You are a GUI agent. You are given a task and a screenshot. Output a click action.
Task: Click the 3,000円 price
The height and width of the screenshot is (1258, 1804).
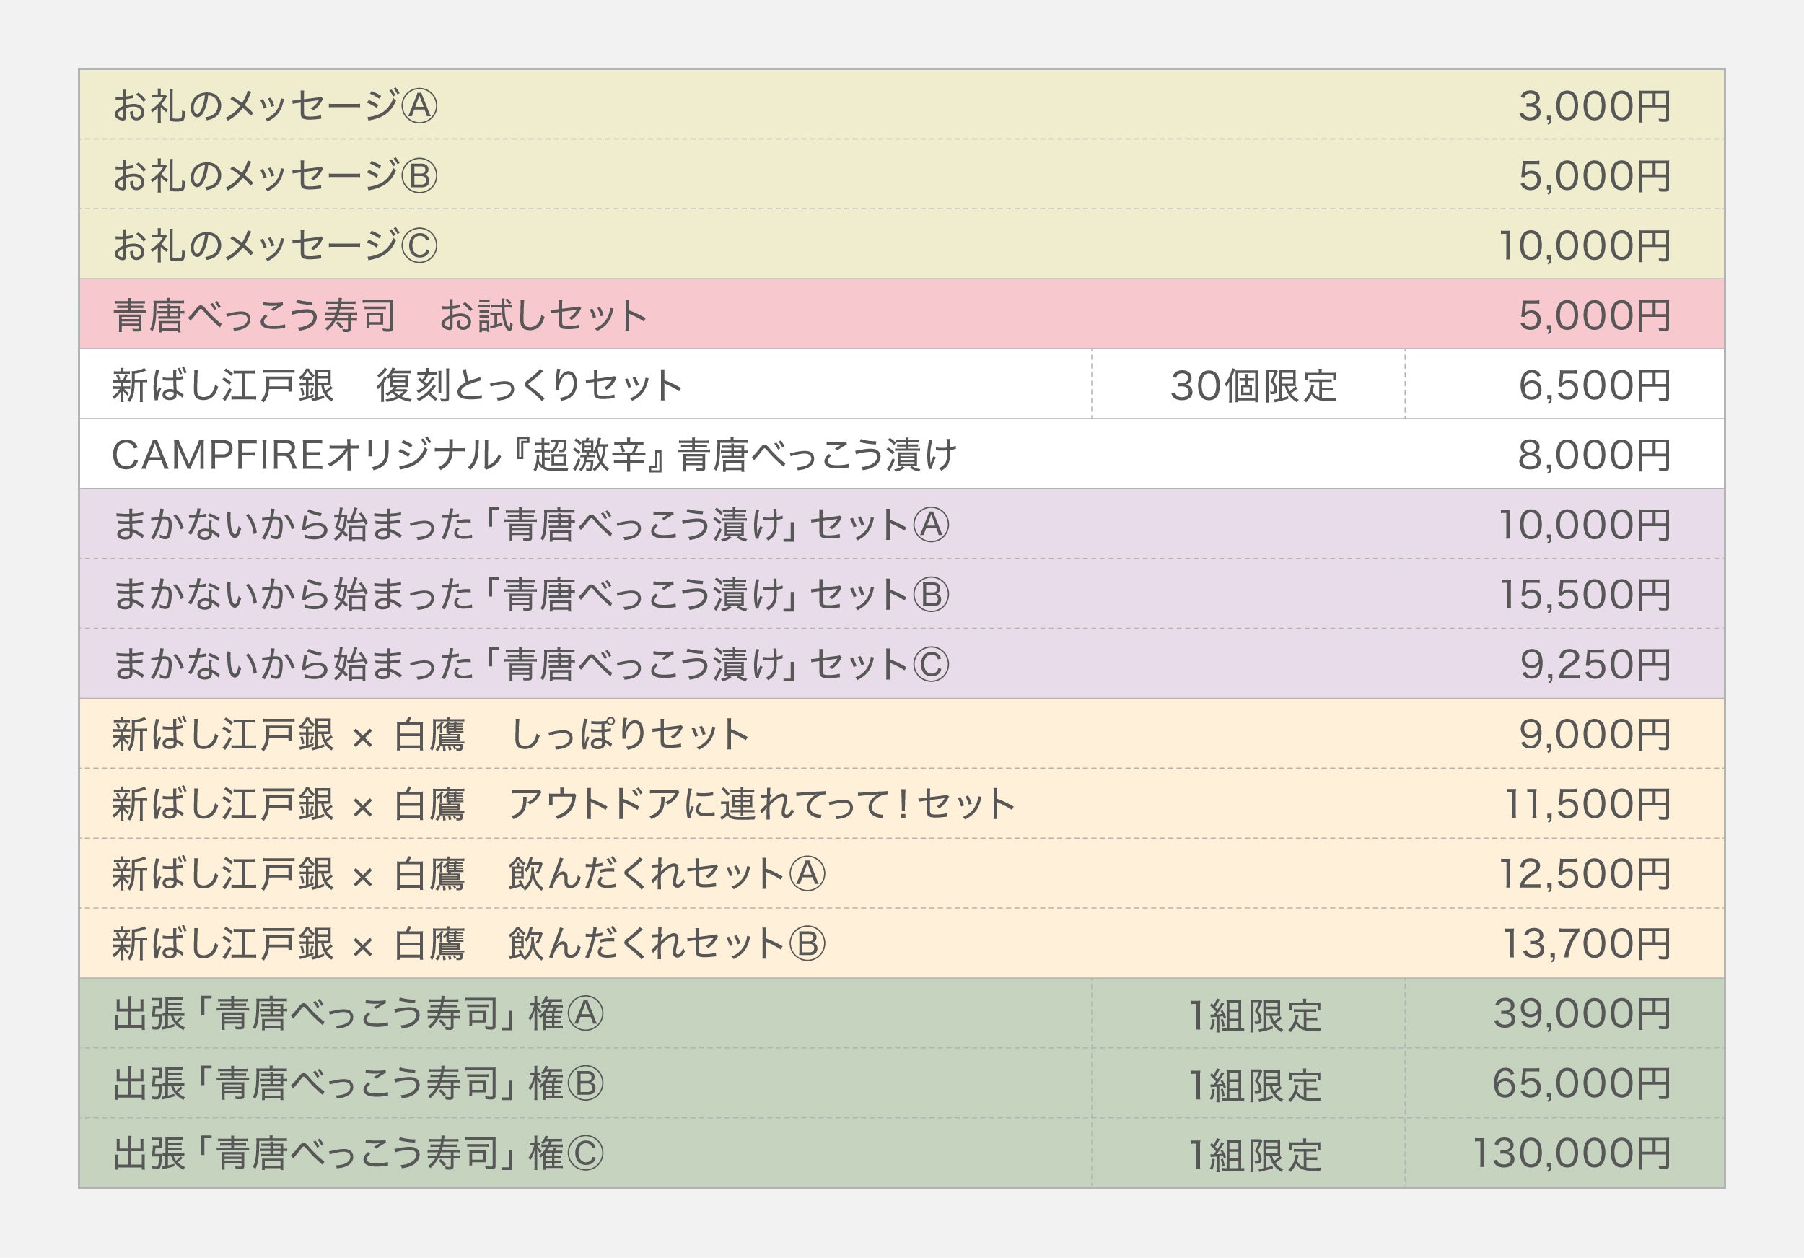pos(1593,106)
